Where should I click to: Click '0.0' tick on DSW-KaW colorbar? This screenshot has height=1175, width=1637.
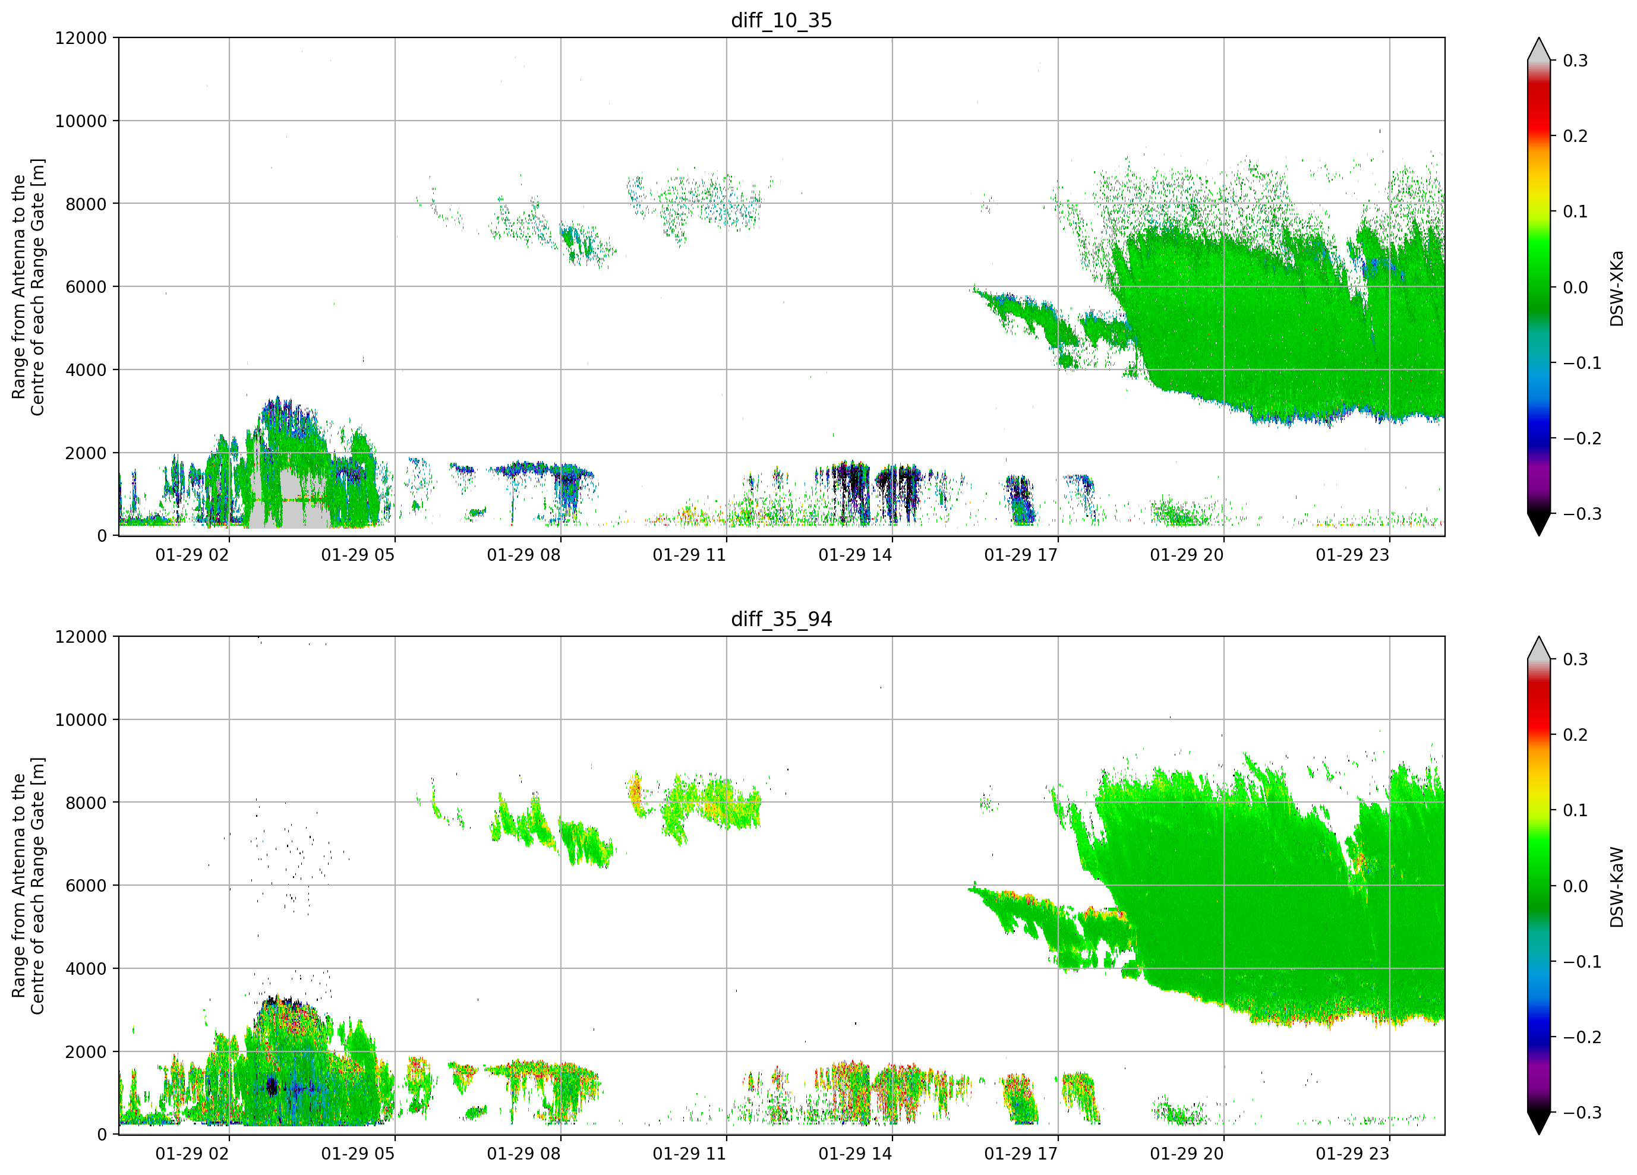(1576, 886)
